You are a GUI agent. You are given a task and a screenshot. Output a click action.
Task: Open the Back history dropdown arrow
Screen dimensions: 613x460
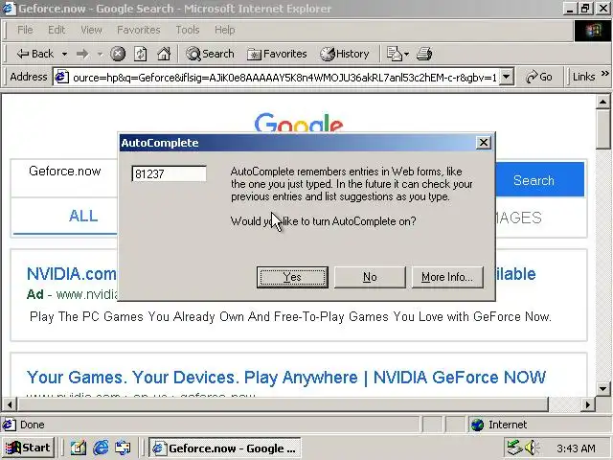pos(64,54)
